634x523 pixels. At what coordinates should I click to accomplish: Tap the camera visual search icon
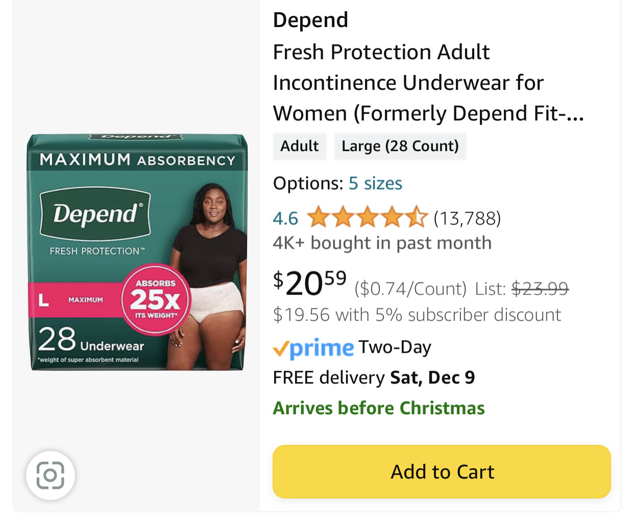click(51, 476)
